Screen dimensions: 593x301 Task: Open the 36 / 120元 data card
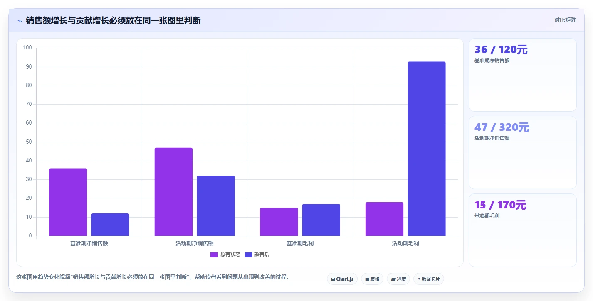pos(522,75)
